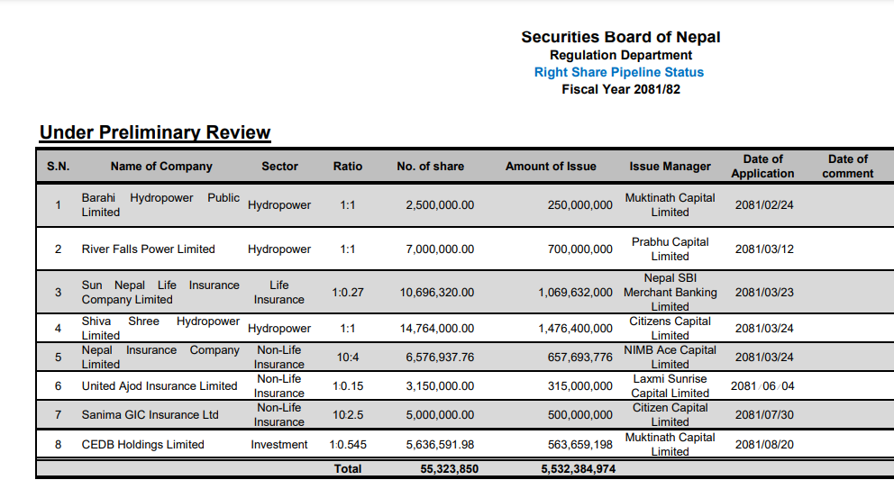Select the Issue Manager column header

point(670,167)
